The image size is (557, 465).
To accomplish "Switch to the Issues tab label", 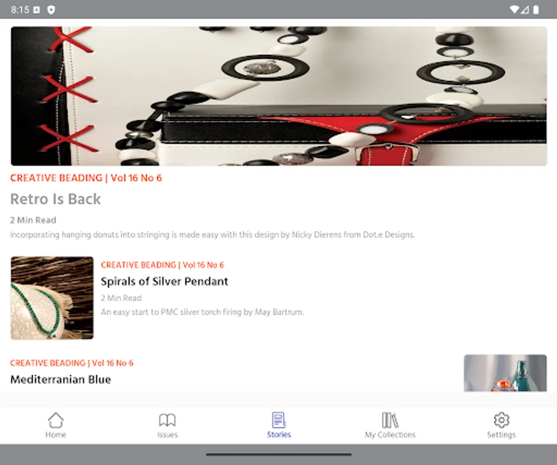I will pos(167,435).
